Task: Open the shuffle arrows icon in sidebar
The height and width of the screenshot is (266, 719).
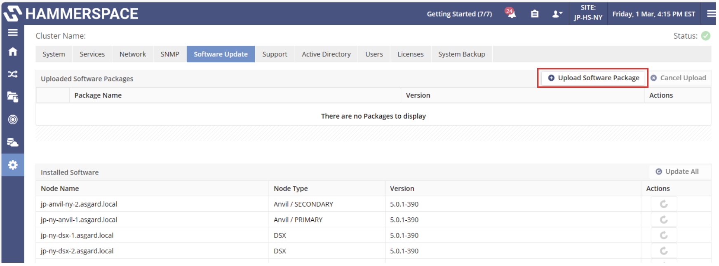Action: (x=13, y=74)
